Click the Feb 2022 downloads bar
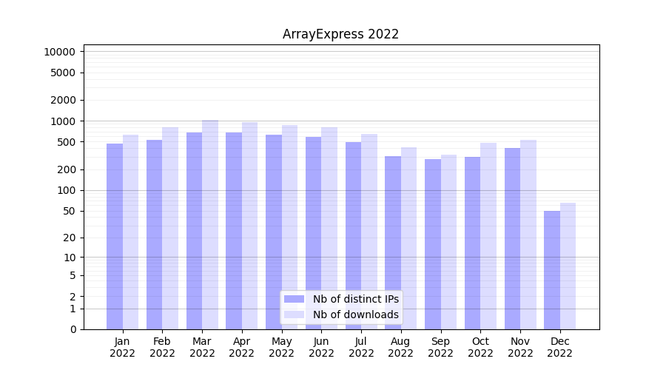Image resolution: width=666 pixels, height=370 pixels. pos(170,228)
